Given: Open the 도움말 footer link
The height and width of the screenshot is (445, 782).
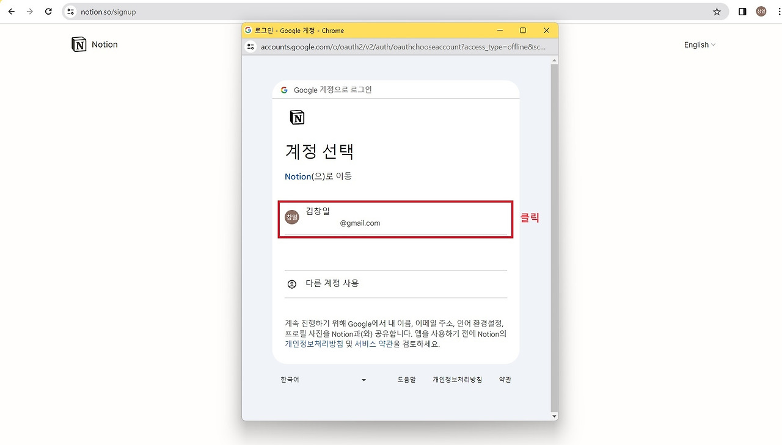Looking at the screenshot, I should tap(406, 380).
